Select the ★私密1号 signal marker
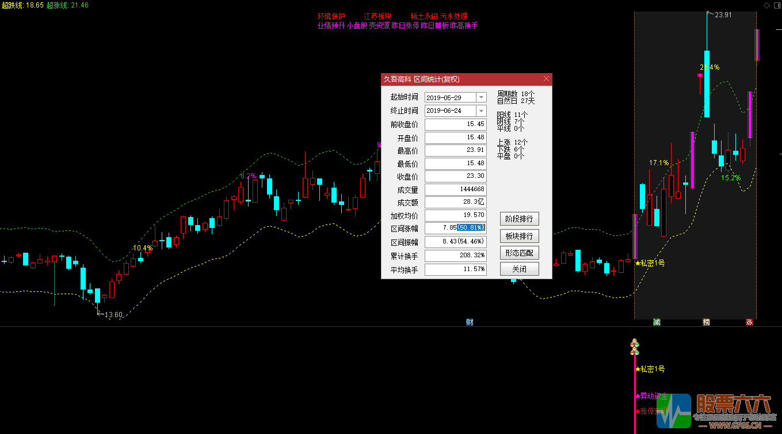782x434 pixels. 649,369
